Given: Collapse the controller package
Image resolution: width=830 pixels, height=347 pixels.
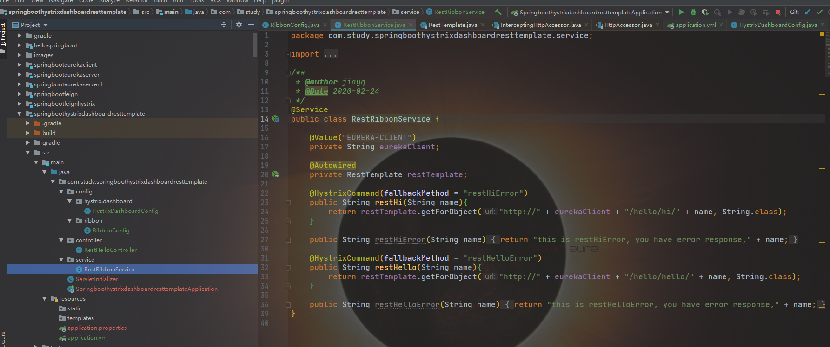Looking at the screenshot, I should [61, 240].
